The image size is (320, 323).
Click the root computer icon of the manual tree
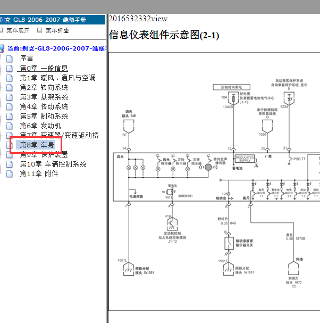coord(2,48)
